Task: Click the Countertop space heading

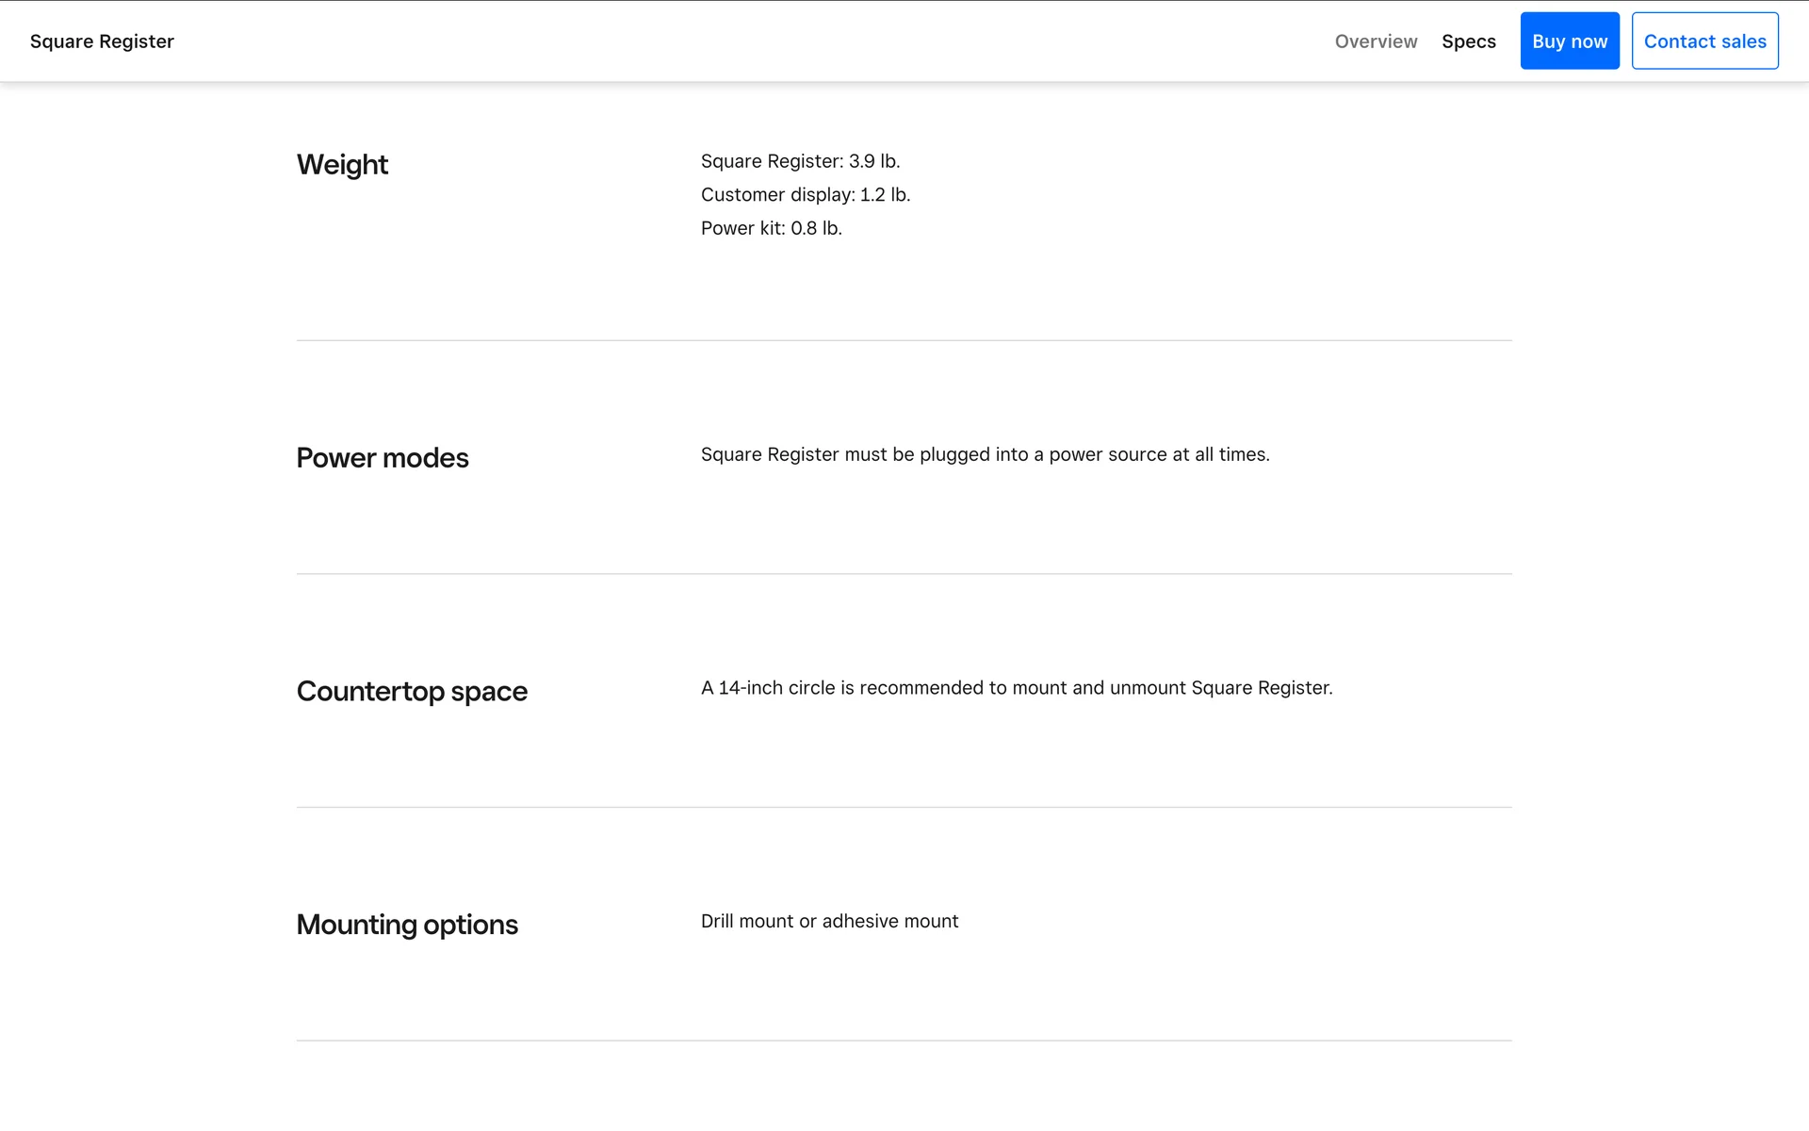Action: pos(412,692)
